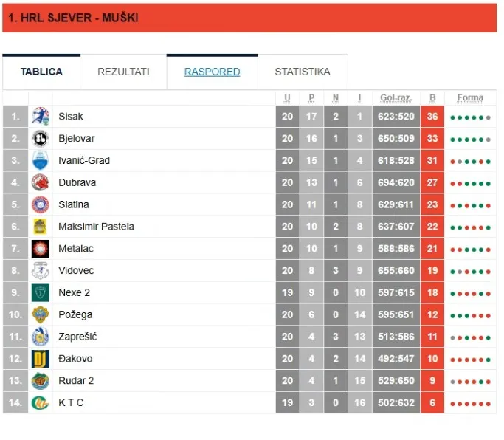This screenshot has width=504, height=440.
Task: Click the Đakovo yellow club logo
Action: coord(40,359)
